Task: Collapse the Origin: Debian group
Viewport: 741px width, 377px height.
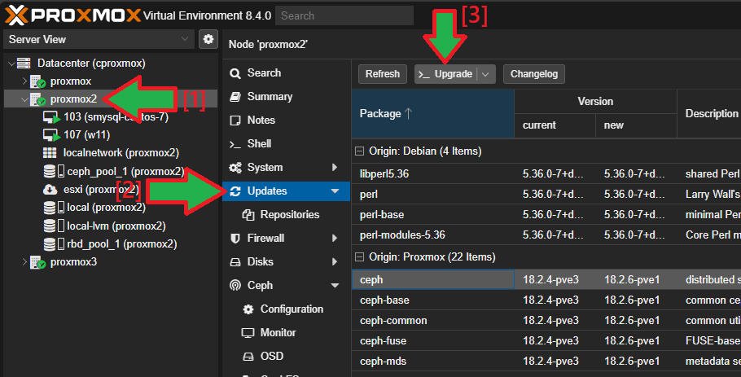Action: pos(360,151)
